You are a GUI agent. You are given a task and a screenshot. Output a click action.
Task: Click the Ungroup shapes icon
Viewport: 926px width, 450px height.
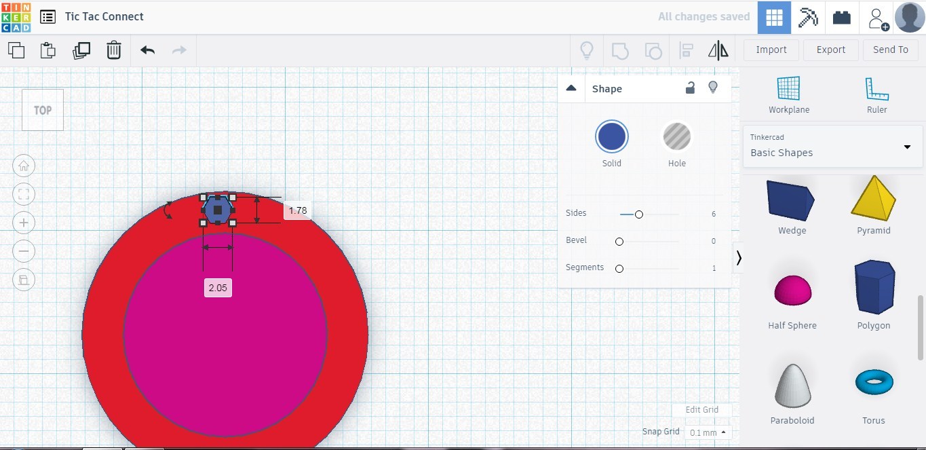(x=653, y=50)
